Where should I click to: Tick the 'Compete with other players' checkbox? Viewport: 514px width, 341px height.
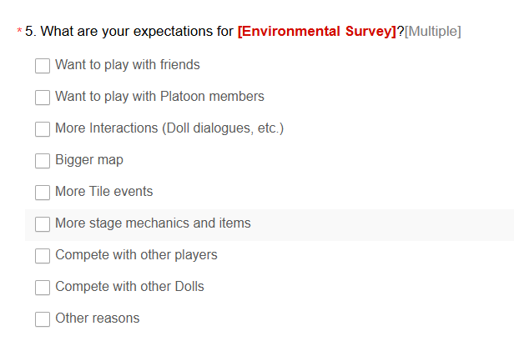(x=43, y=256)
